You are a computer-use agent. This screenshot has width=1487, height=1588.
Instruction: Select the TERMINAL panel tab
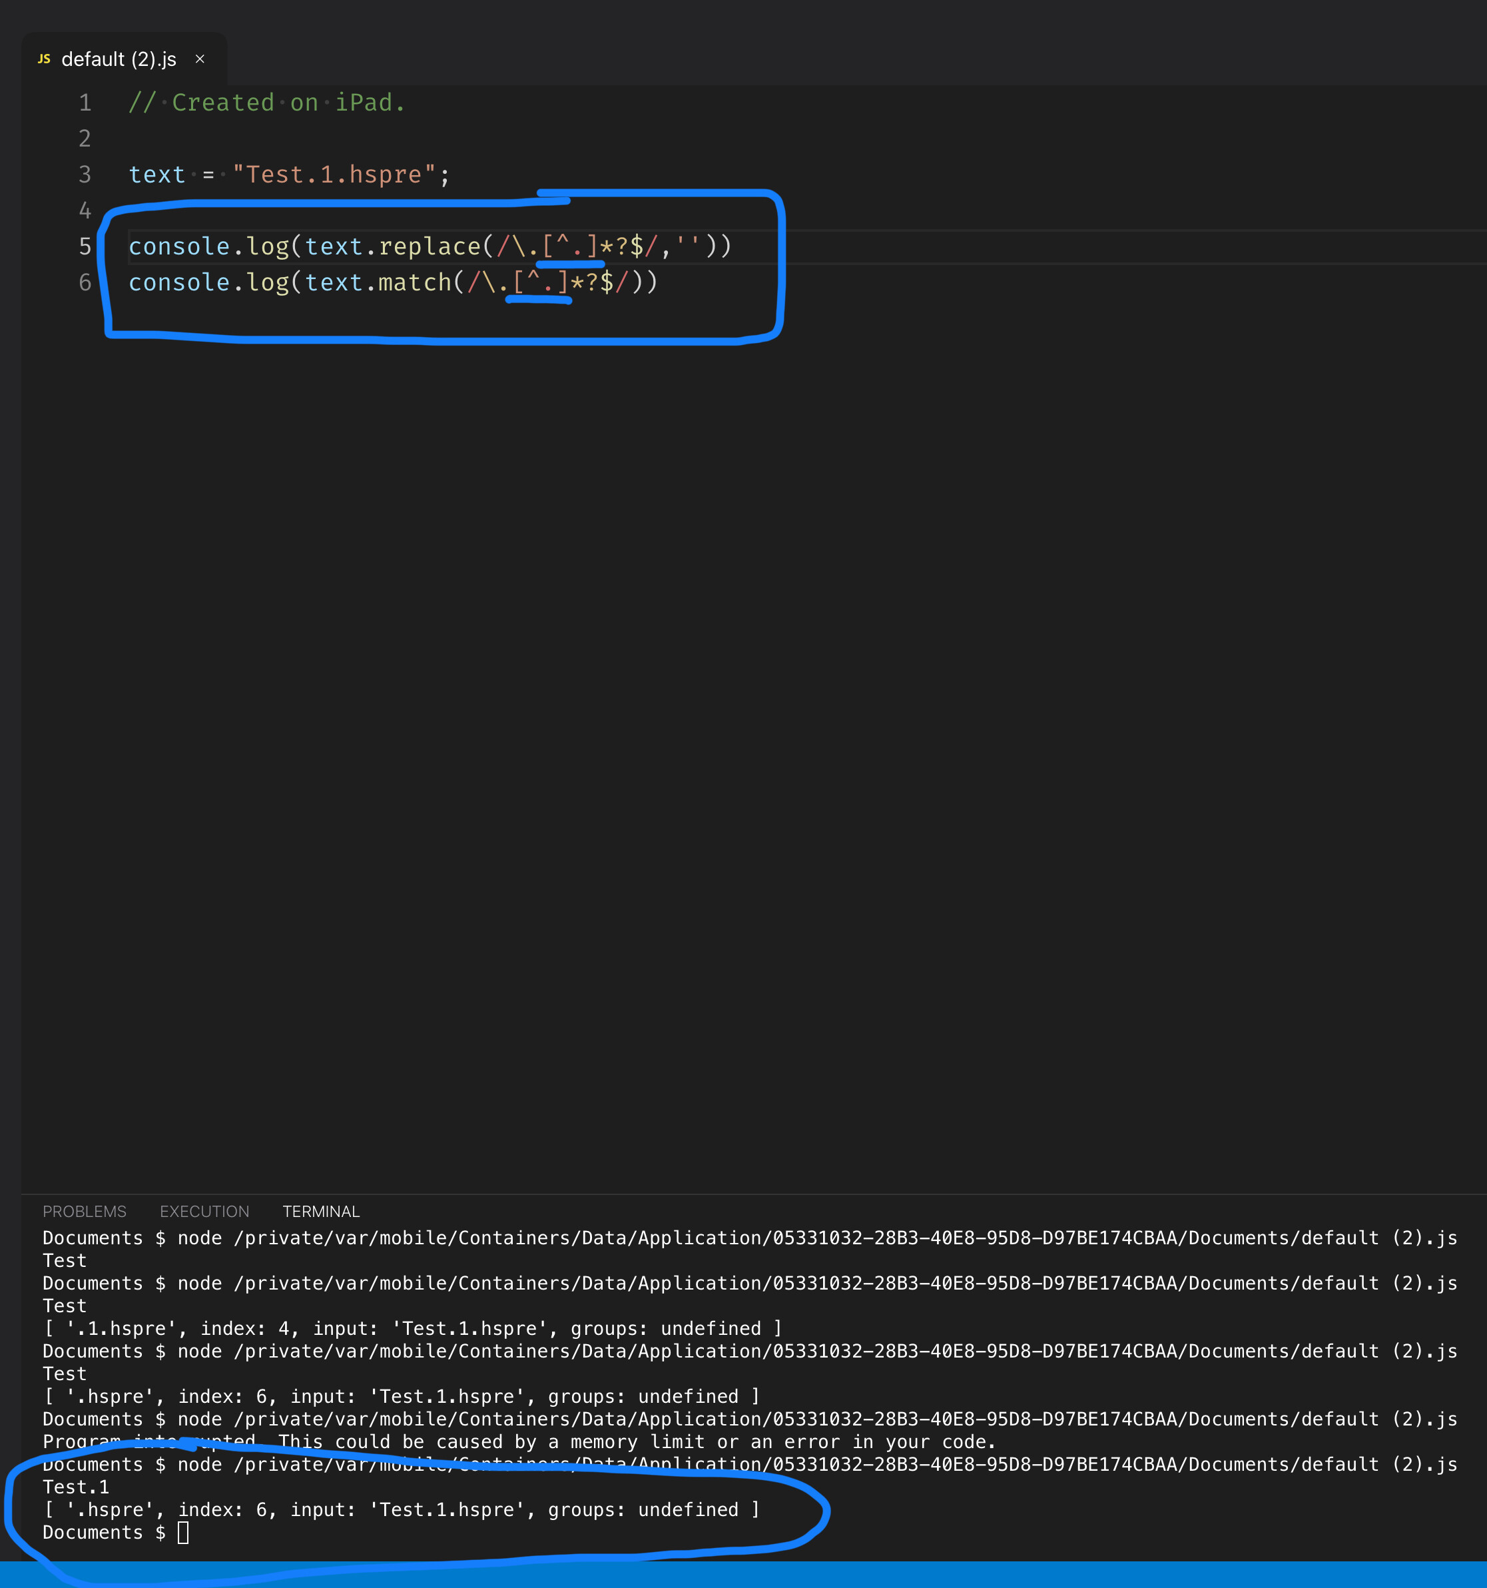(x=321, y=1212)
